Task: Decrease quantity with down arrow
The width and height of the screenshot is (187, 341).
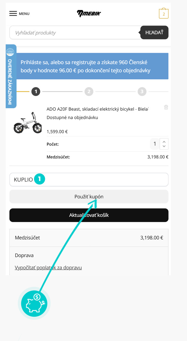Action: tap(164, 146)
